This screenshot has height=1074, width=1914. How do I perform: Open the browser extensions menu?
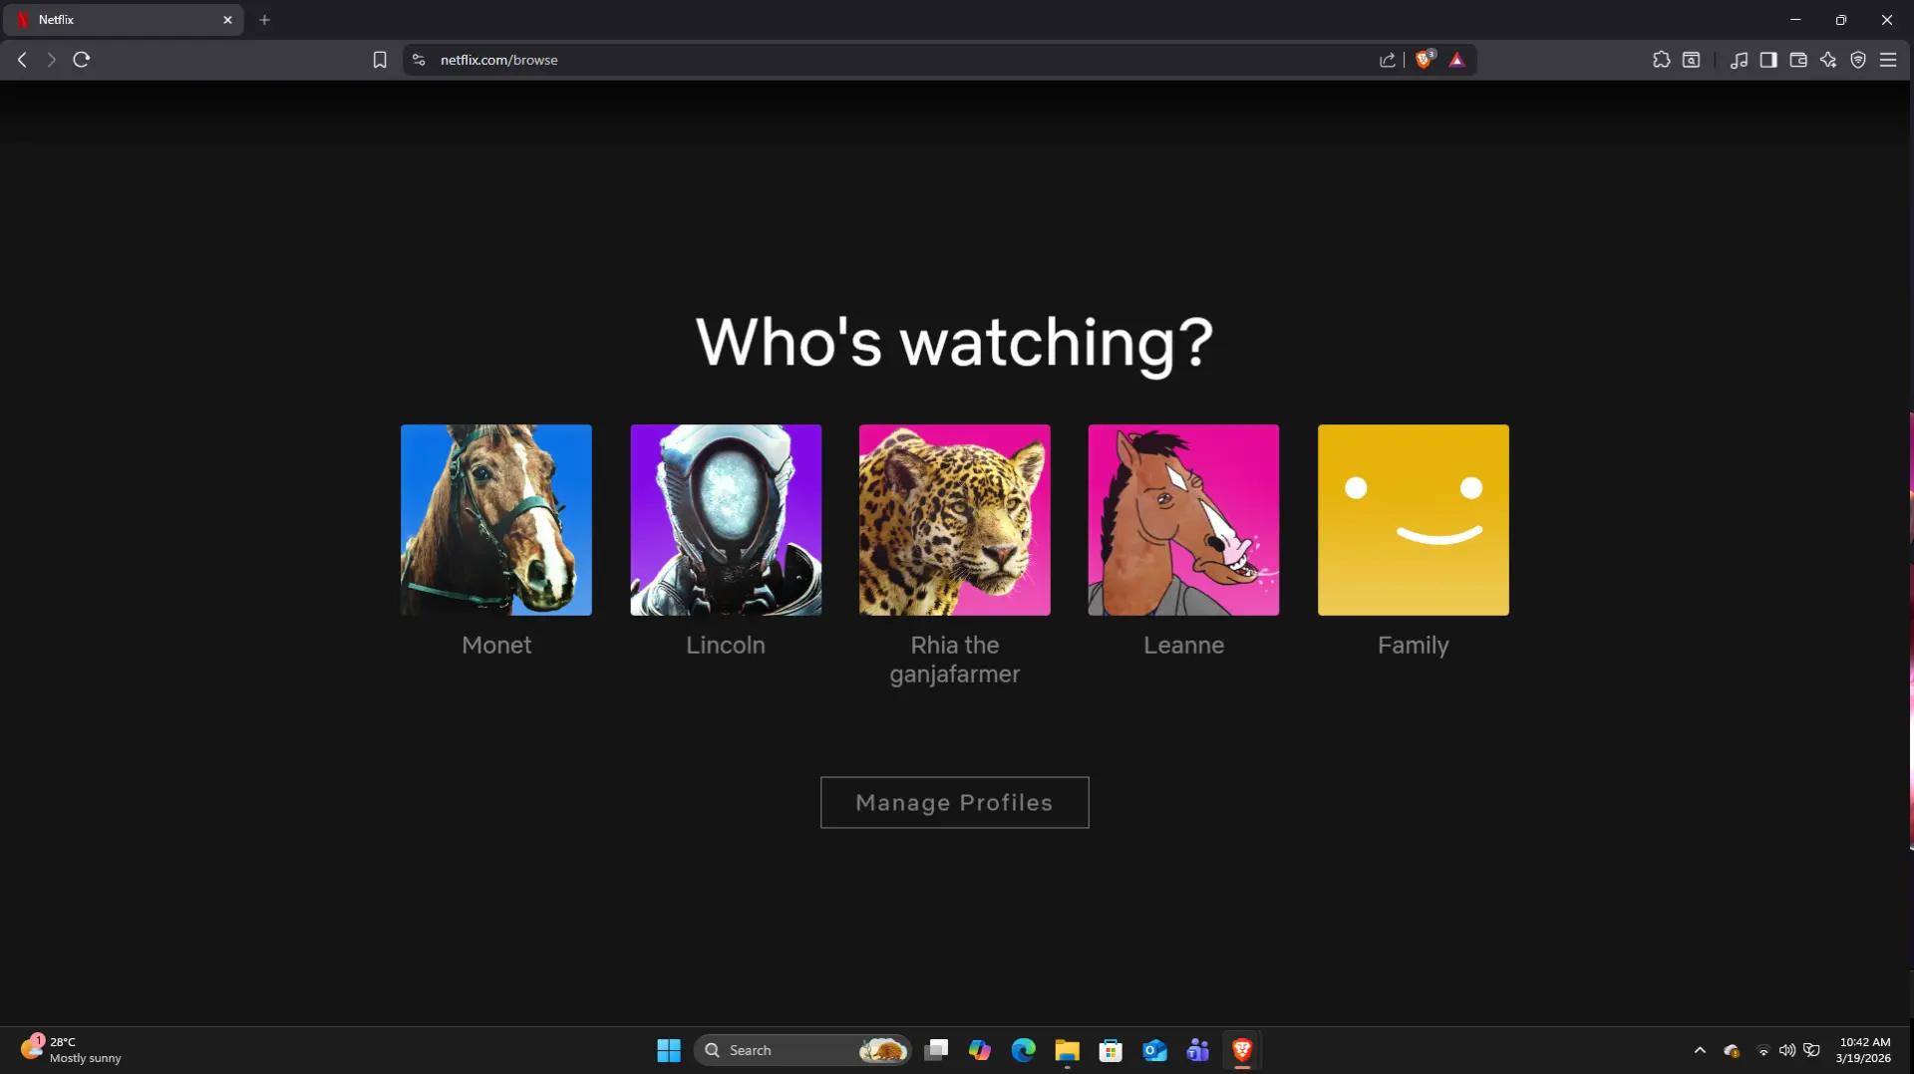click(1661, 60)
